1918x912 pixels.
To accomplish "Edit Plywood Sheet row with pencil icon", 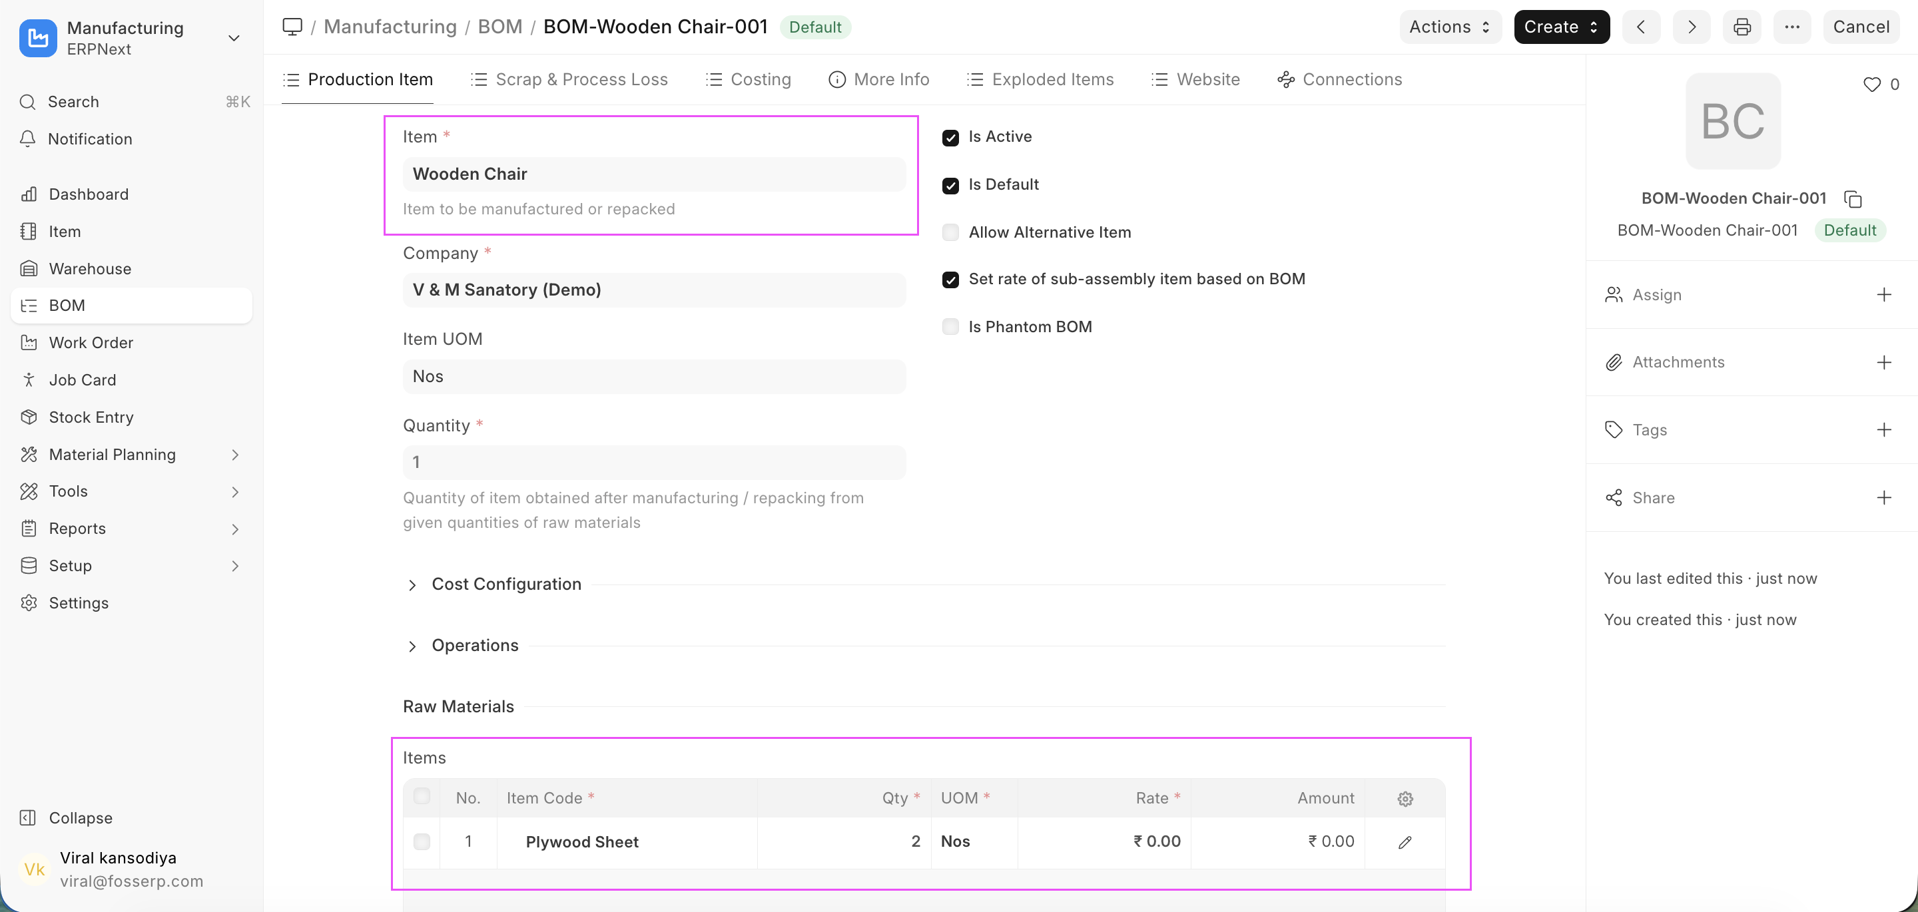I will coord(1405,842).
